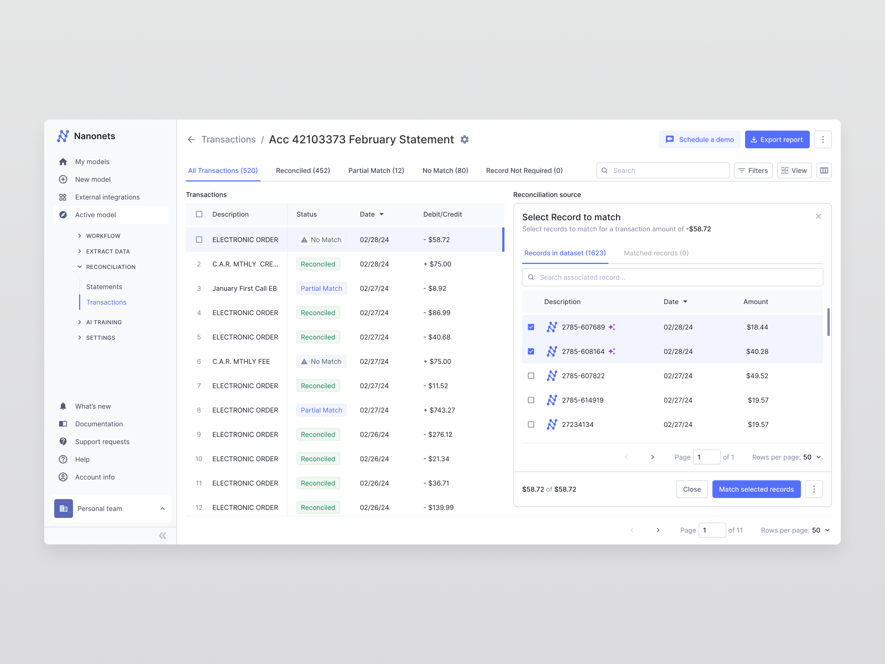Screen dimensions: 885x664
Task: Click the What's new bell icon
Action: (63, 406)
